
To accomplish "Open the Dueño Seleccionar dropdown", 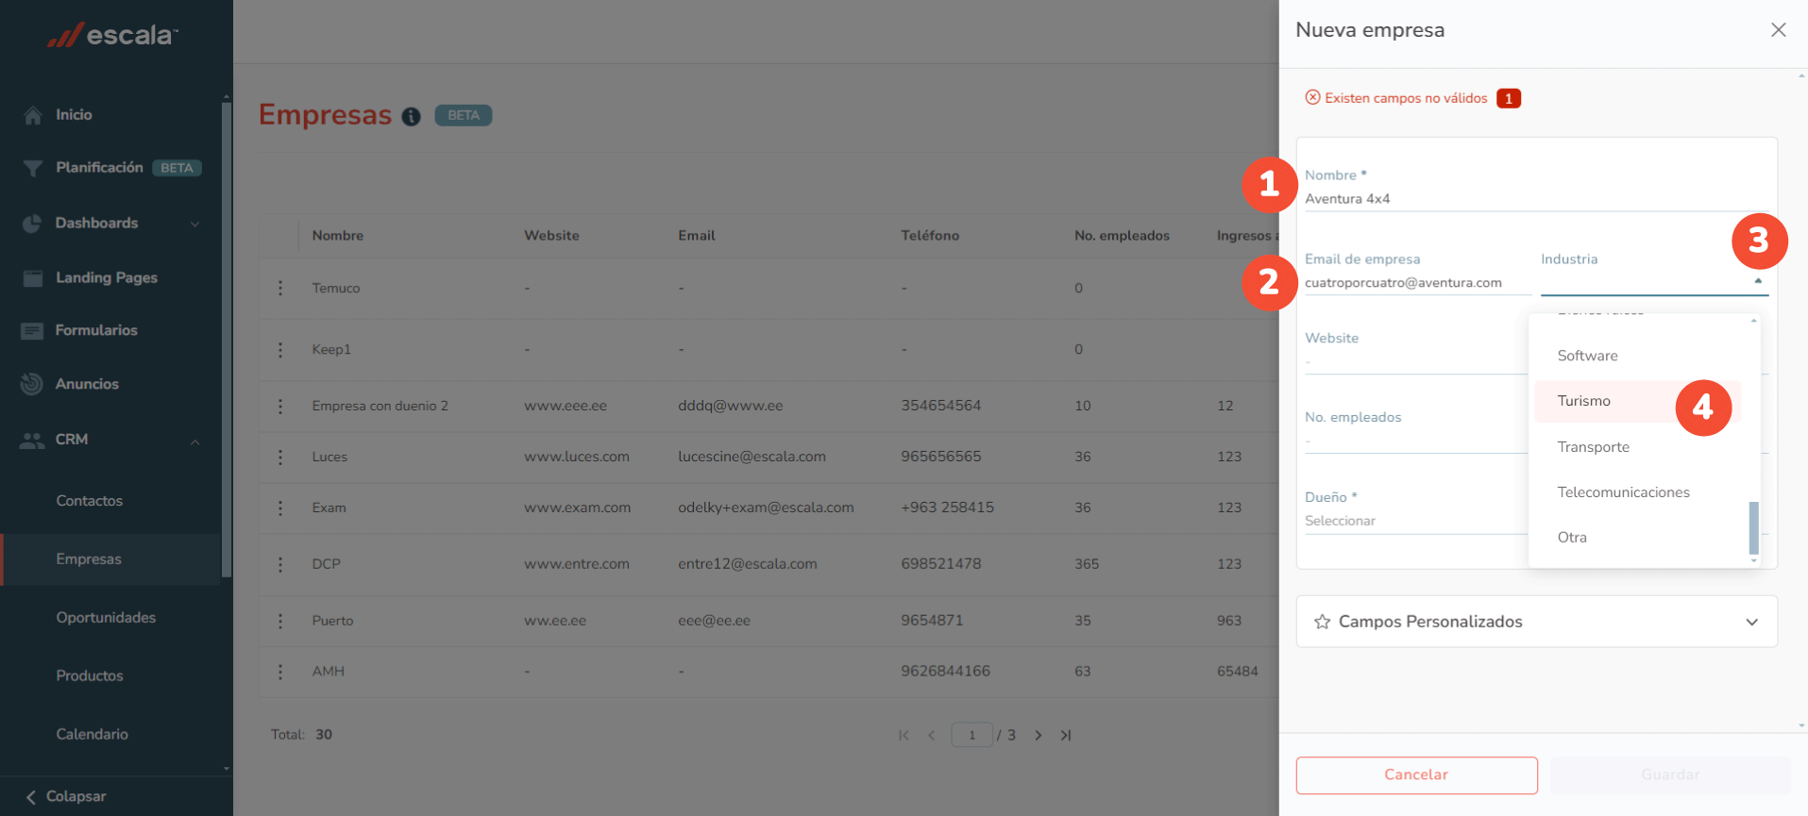I will point(1416,521).
